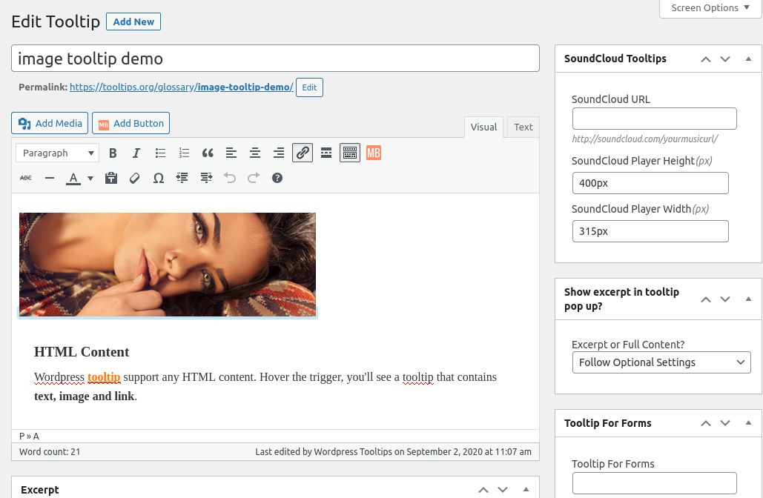Open Screen Options panel
The height and width of the screenshot is (498, 763).
pos(710,8)
